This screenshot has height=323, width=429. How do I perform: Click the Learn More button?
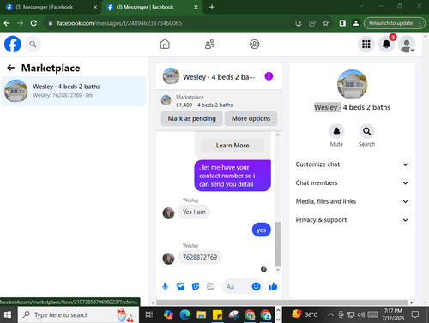tap(233, 146)
